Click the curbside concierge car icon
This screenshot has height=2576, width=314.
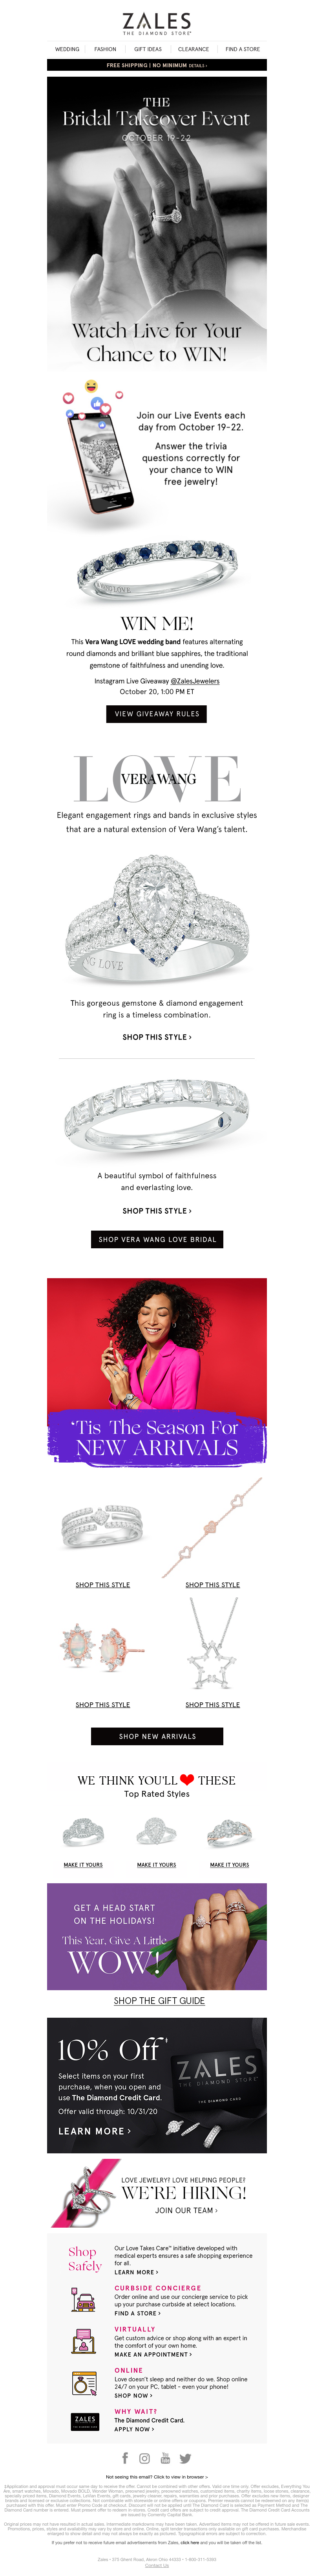(x=85, y=2300)
